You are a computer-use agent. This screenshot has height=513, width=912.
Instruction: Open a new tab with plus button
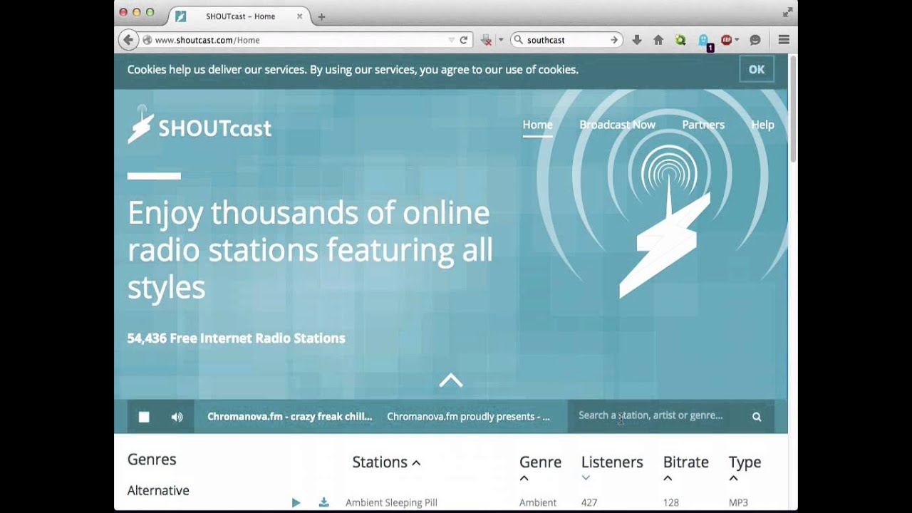click(321, 16)
